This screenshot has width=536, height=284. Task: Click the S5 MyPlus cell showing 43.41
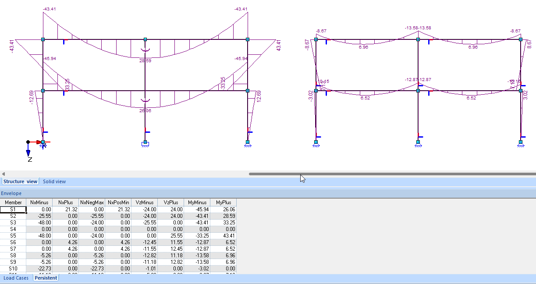224,235
